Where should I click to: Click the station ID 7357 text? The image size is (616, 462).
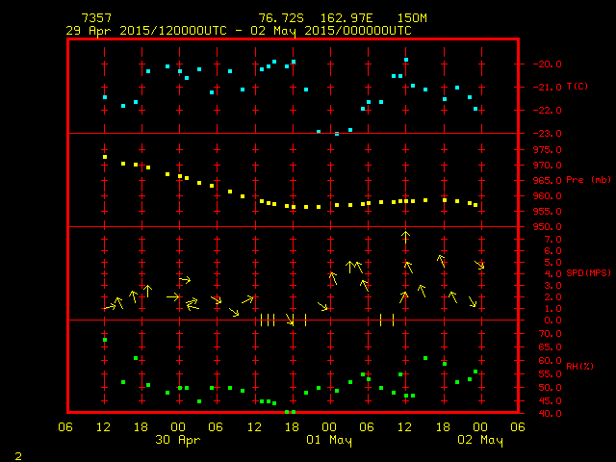97,18
